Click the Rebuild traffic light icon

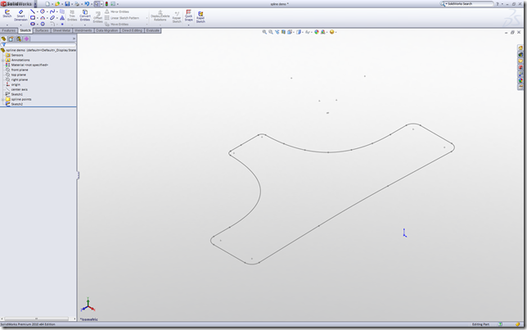[x=106, y=4]
